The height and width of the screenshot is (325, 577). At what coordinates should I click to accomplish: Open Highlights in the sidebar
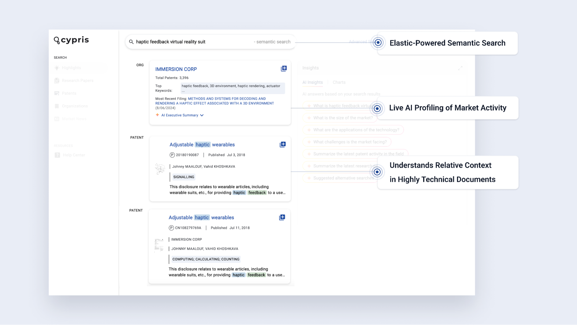tap(71, 68)
